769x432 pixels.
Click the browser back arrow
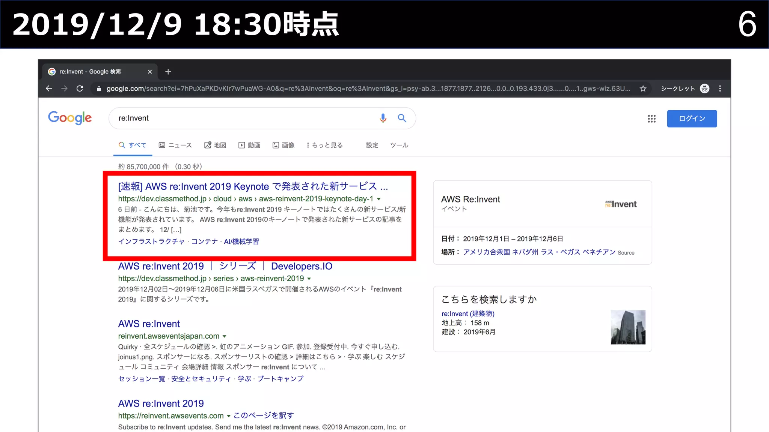(49, 88)
